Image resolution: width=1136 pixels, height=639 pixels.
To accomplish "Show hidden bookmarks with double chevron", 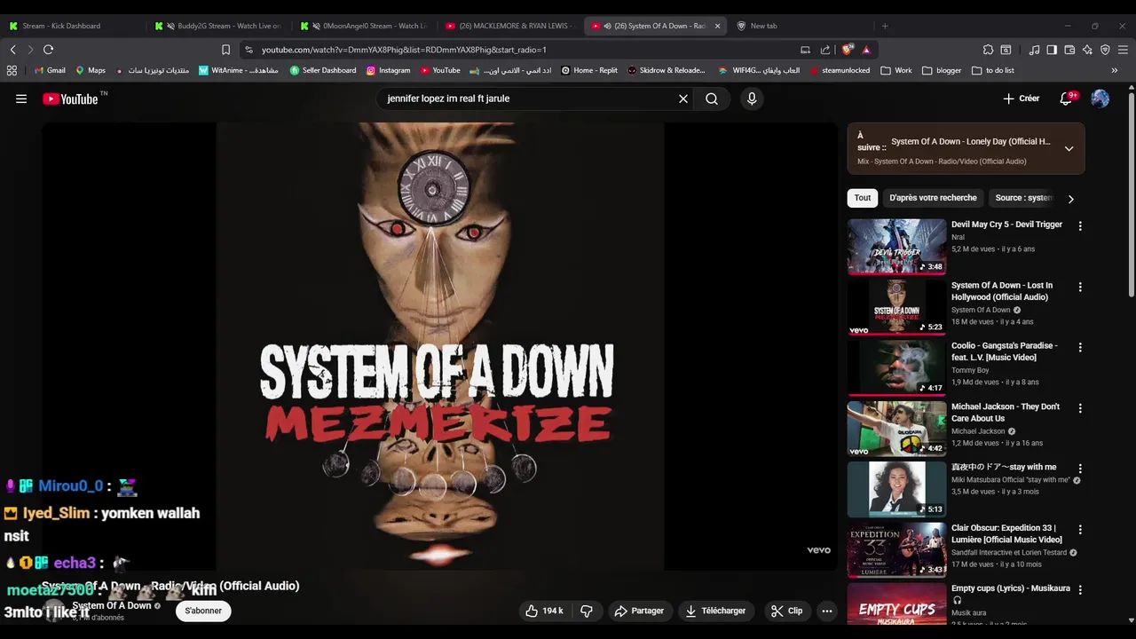I will [1115, 70].
